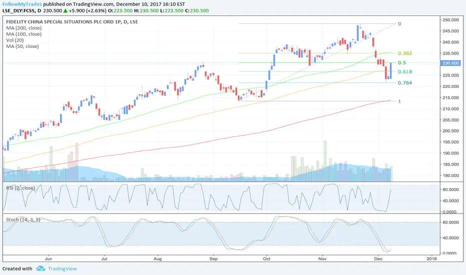Click the Dec label on time axis
The image size is (466, 275).
click(378, 258)
